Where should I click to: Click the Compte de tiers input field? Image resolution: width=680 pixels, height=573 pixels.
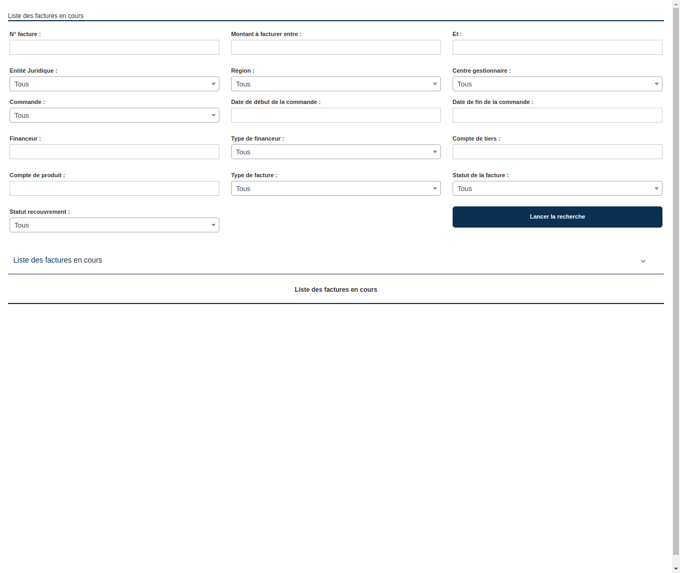[x=557, y=152]
